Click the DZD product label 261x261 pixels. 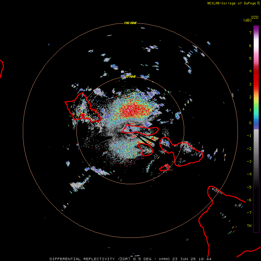pos(255,17)
